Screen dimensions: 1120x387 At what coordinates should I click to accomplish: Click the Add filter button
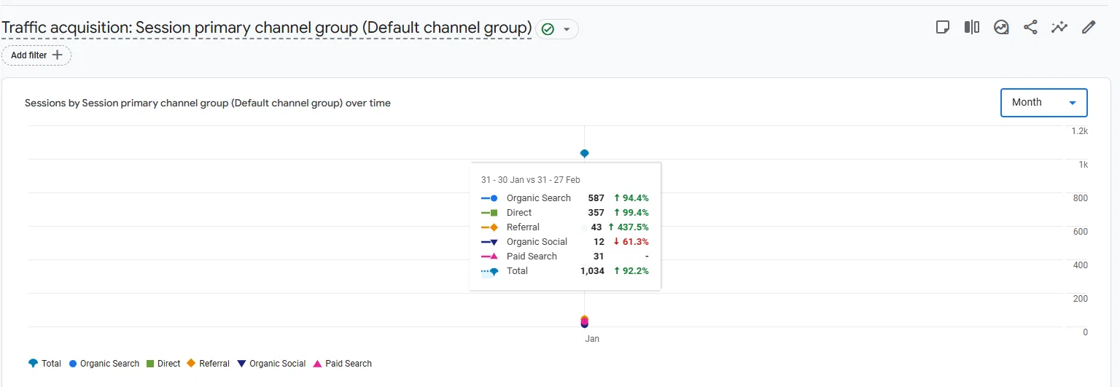[36, 55]
